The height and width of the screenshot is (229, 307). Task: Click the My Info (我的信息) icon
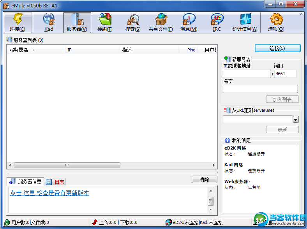[227, 140]
